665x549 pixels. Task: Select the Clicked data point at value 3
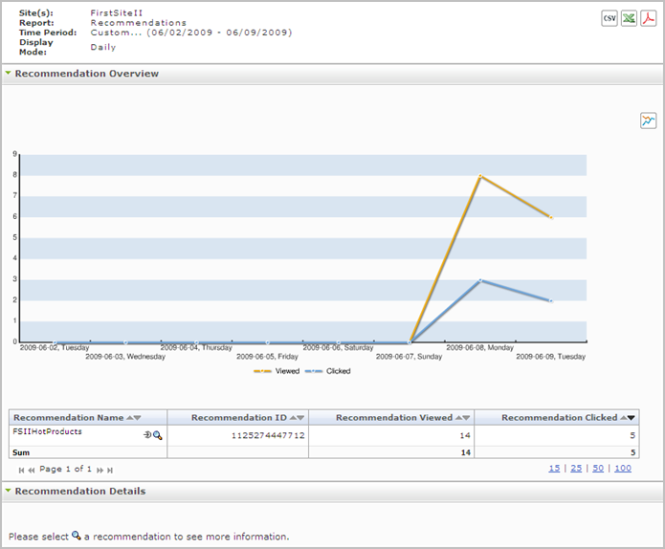click(x=480, y=280)
